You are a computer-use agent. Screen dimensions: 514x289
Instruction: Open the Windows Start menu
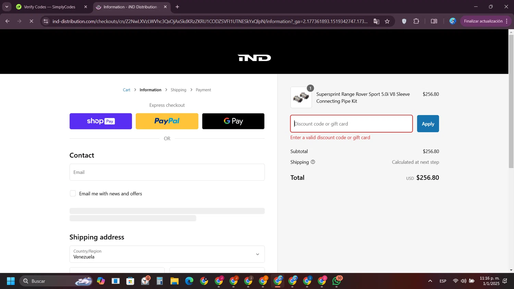pos(11,281)
